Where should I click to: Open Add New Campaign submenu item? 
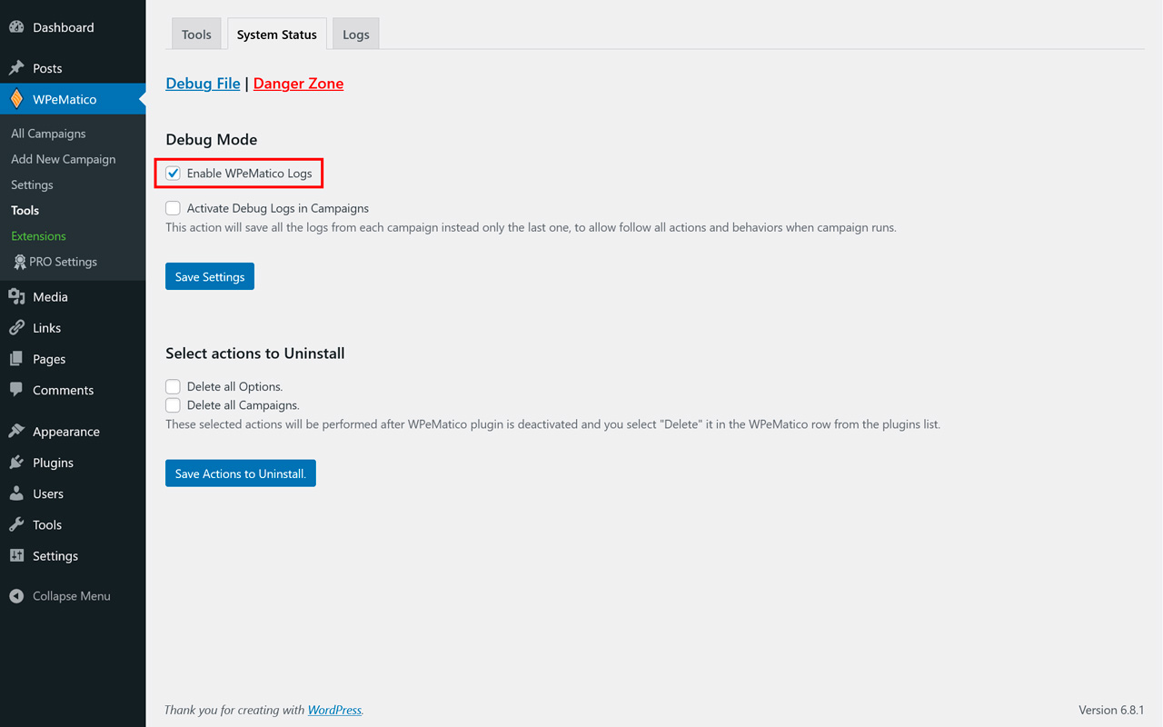pos(64,159)
